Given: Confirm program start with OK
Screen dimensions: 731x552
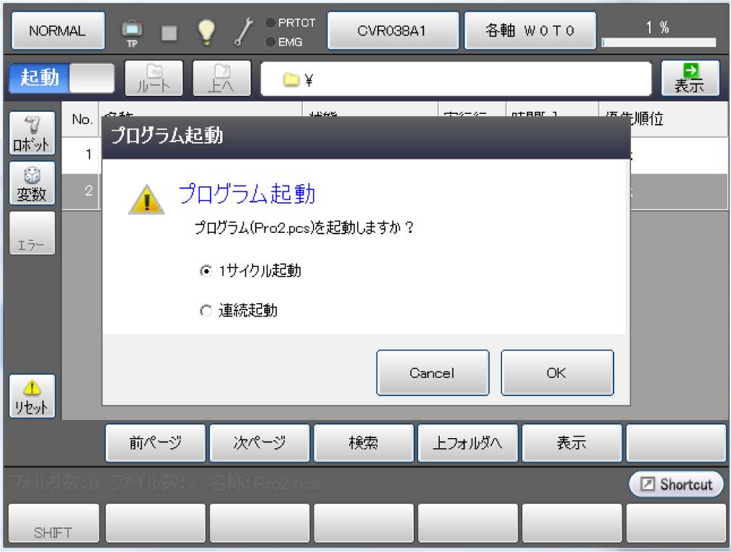Looking at the screenshot, I should pos(556,373).
